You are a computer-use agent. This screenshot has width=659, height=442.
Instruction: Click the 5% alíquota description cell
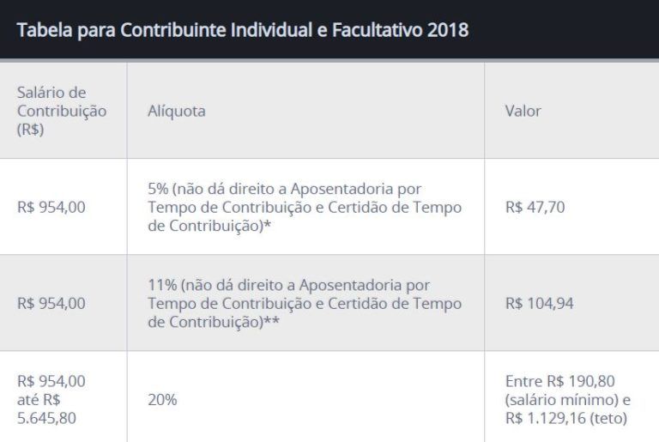tap(304, 207)
